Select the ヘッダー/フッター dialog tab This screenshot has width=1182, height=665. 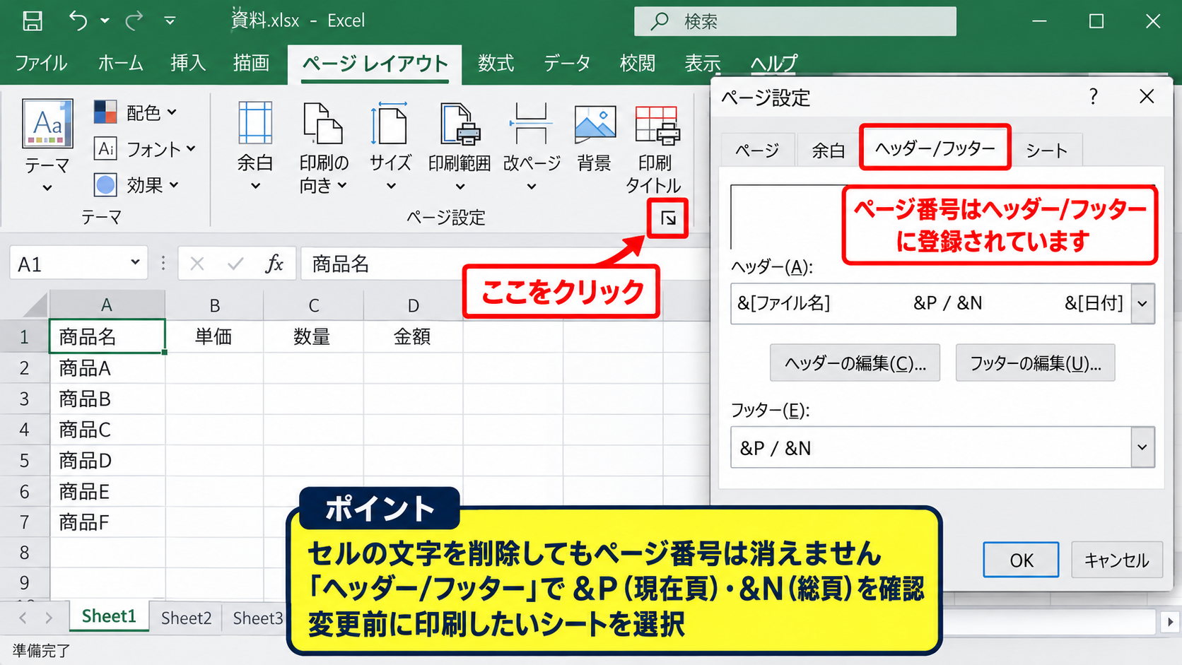coord(935,148)
